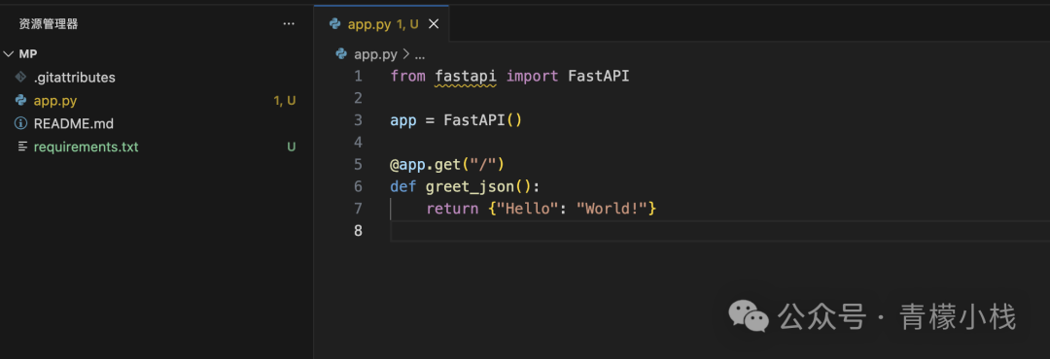Click the text file icon beside requirements.txt
Image resolution: width=1050 pixels, height=359 pixels.
[x=22, y=147]
